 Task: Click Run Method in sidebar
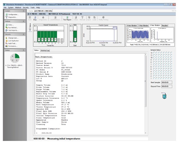pyautogui.click(x=12, y=27)
